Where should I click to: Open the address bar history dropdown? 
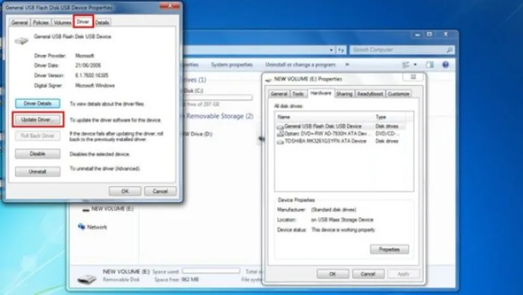point(331,50)
